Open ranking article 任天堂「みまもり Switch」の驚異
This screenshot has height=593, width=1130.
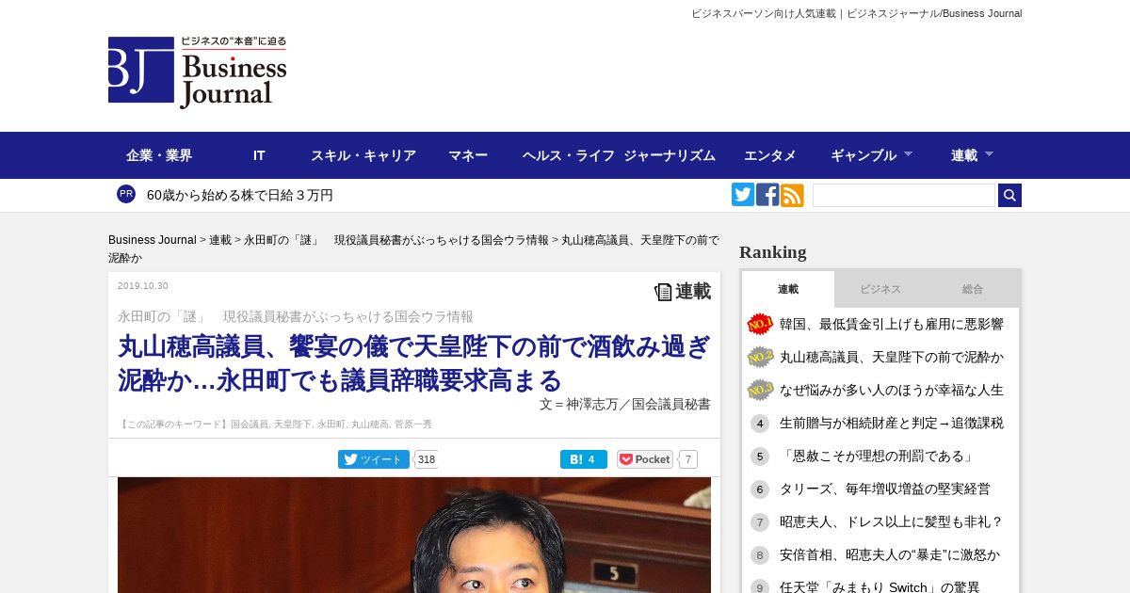tap(880, 587)
